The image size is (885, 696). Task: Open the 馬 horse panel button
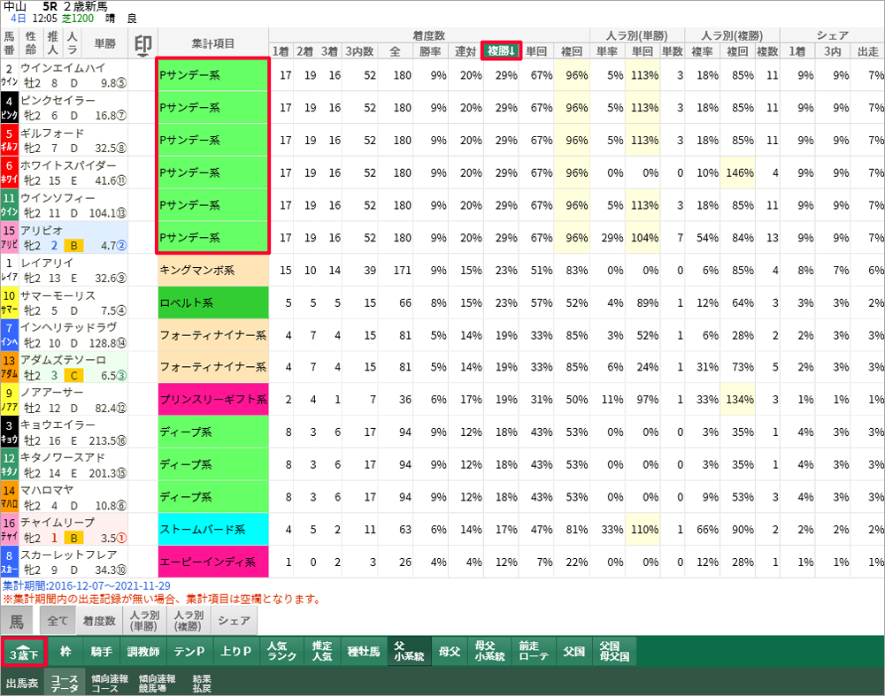pos(17,621)
